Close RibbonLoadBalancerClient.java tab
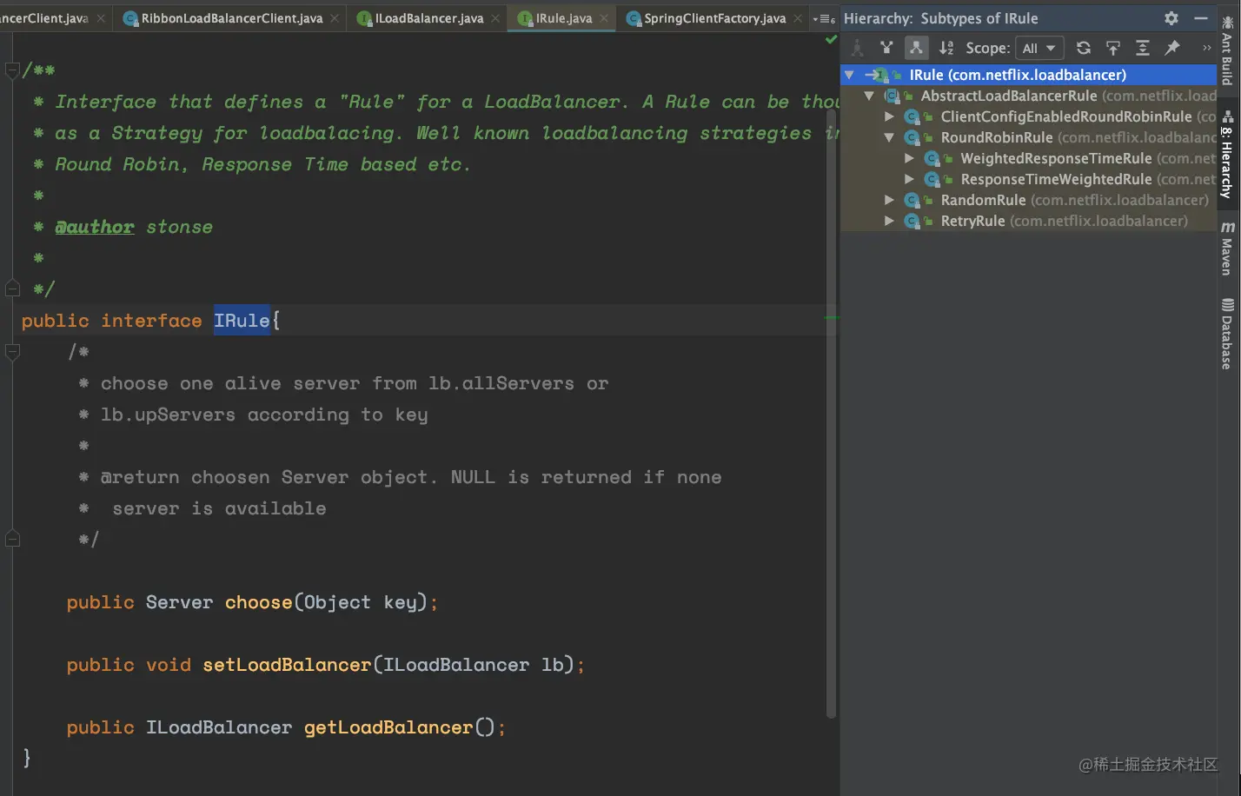The width and height of the screenshot is (1241, 796). pos(335,18)
